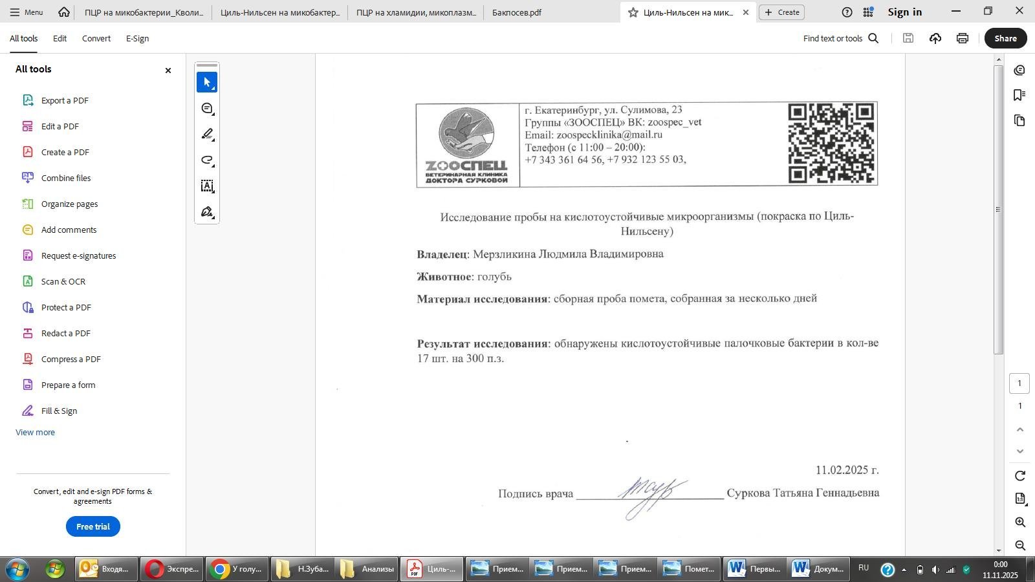Screen dimensions: 1035x582
Task: Close the All tools panel
Action: coord(168,70)
